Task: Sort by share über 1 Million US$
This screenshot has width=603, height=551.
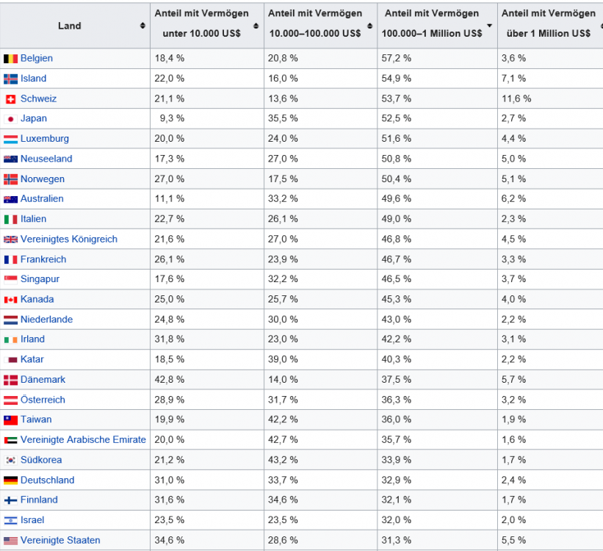Action: point(598,26)
